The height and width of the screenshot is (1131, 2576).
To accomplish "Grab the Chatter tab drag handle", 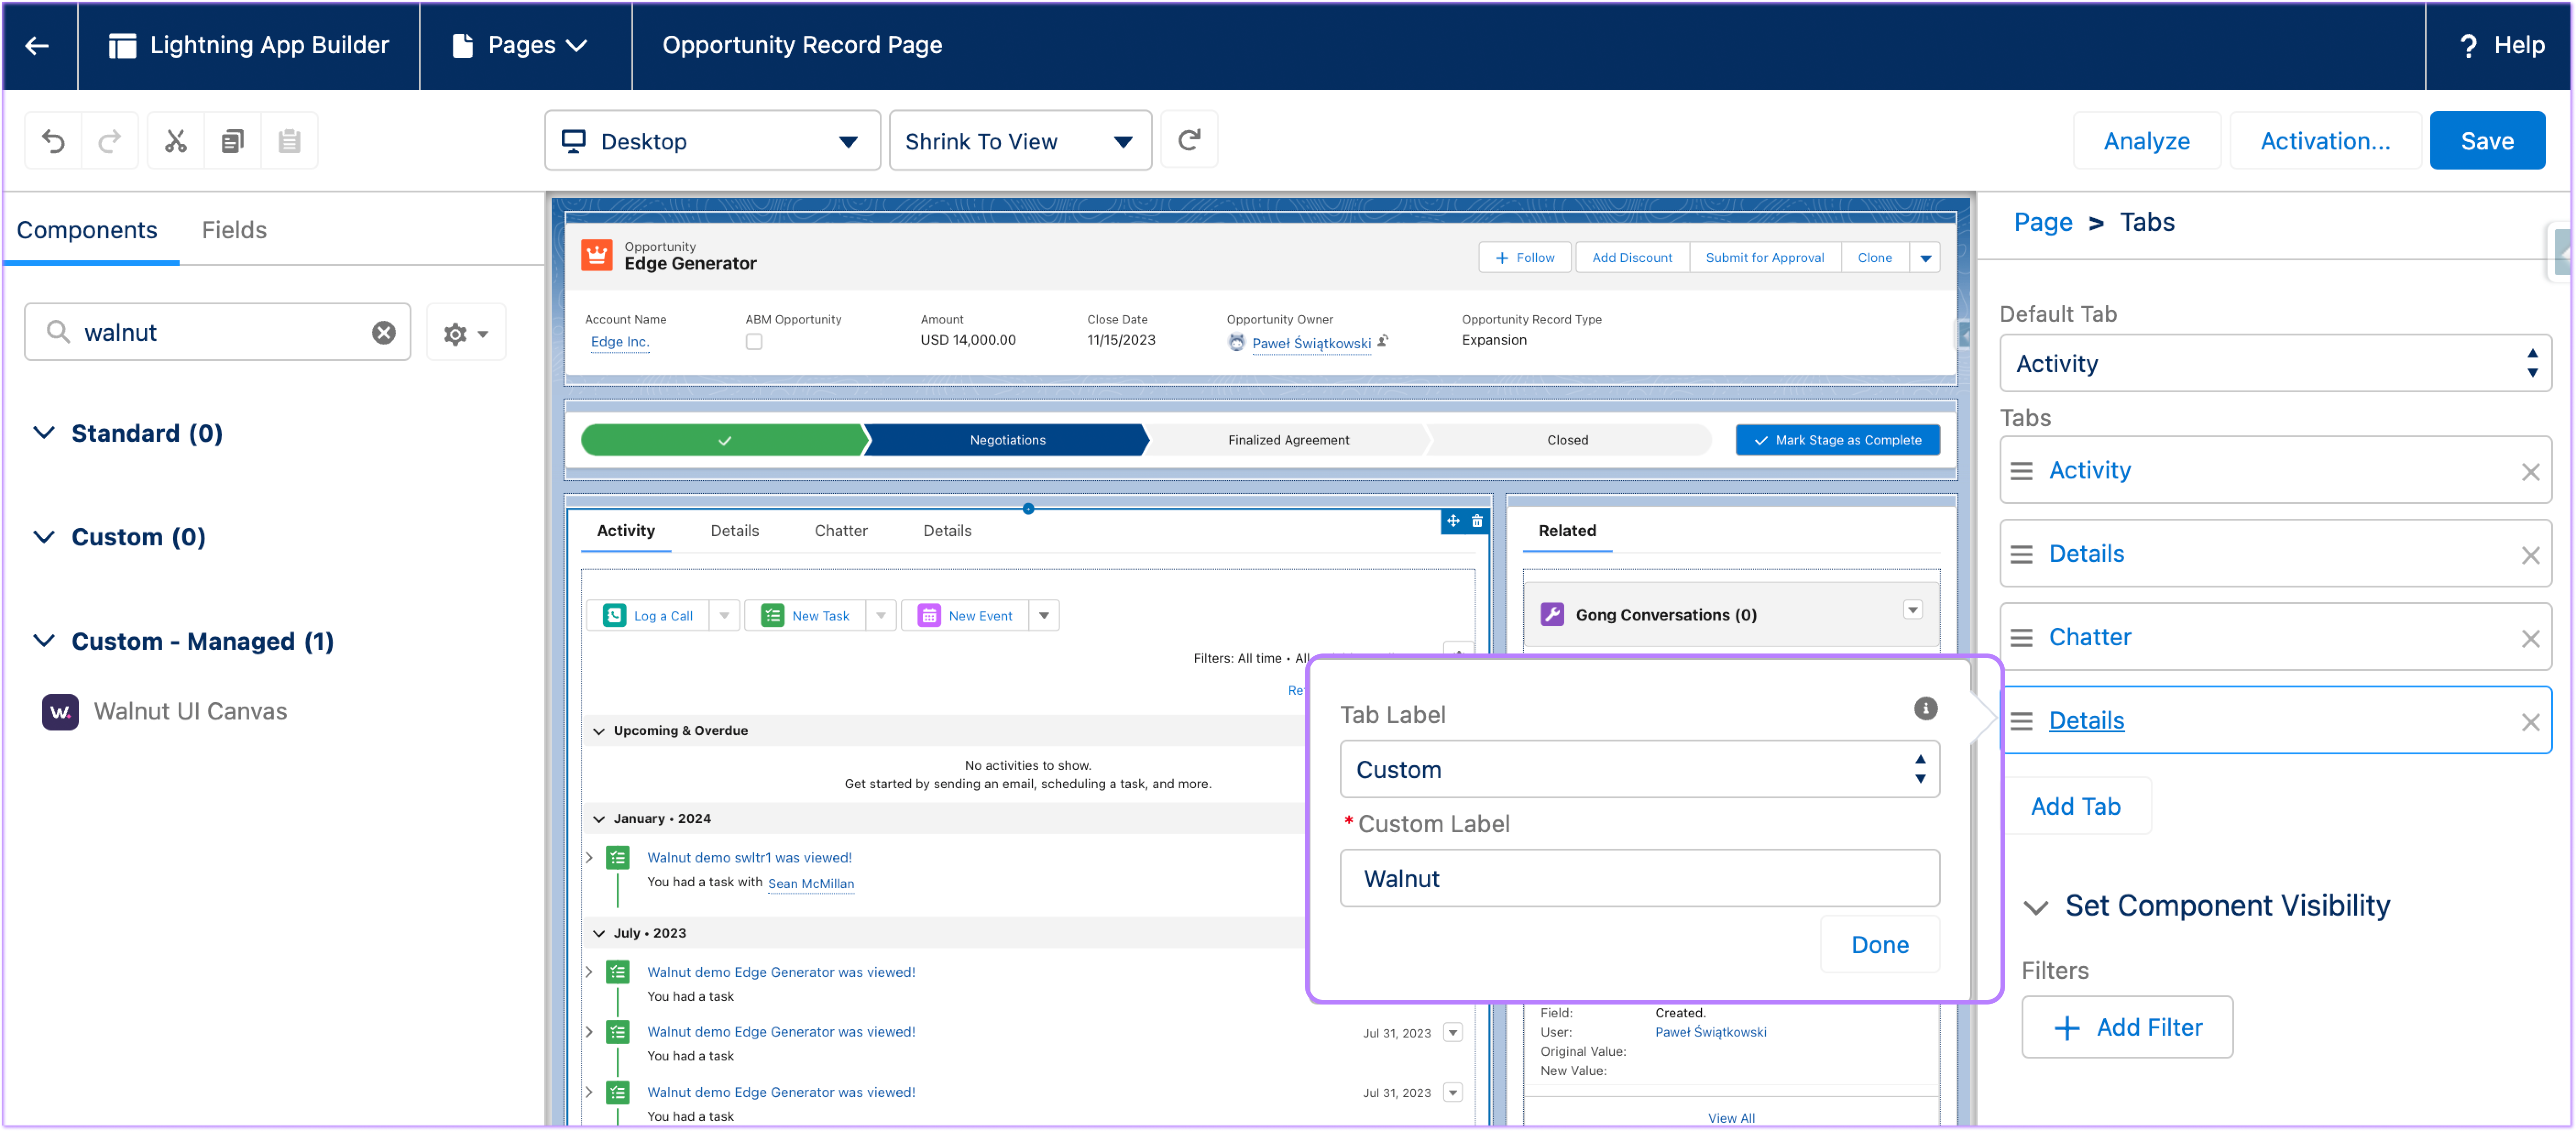I will coord(2021,638).
